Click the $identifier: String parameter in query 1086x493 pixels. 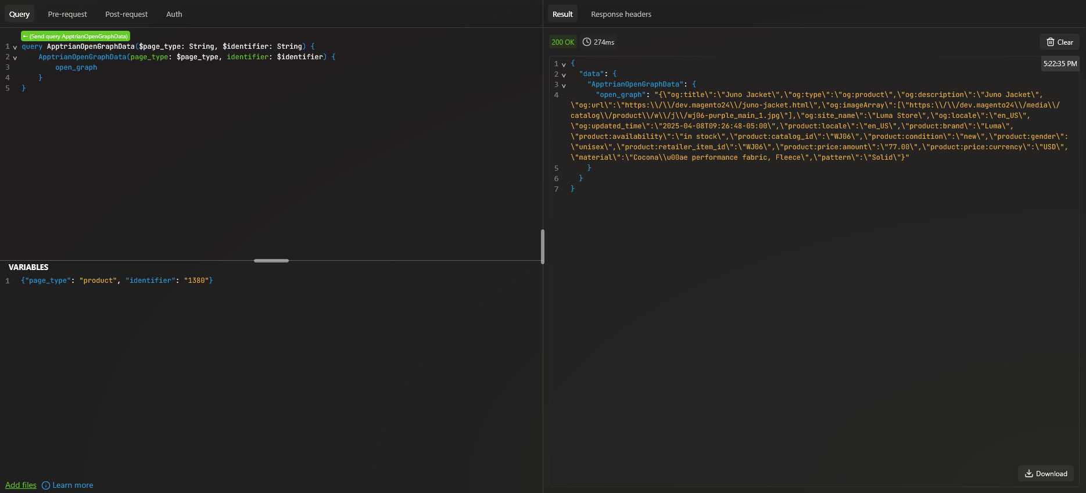pyautogui.click(x=262, y=46)
